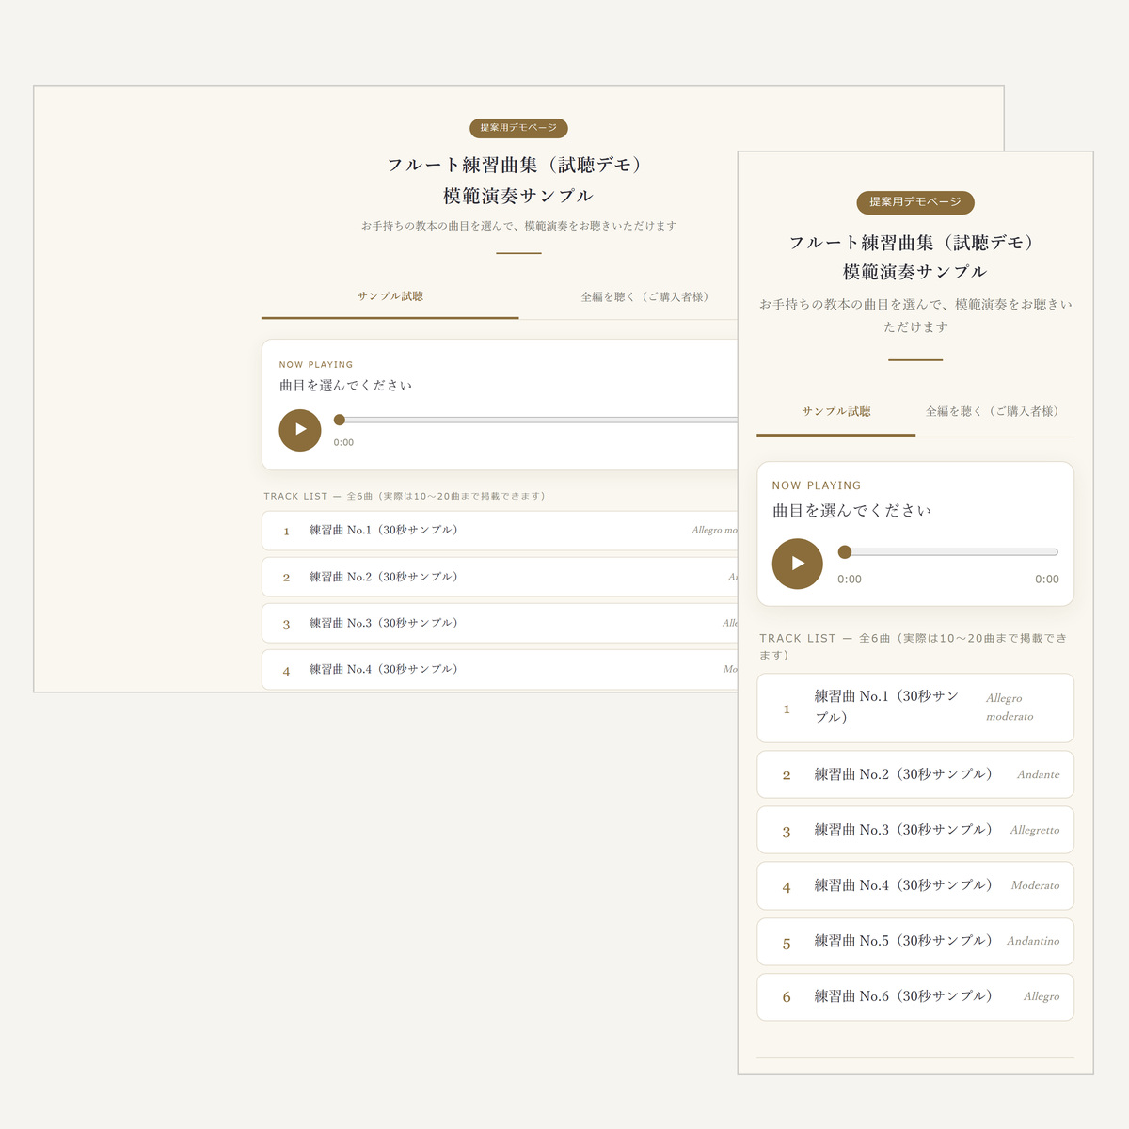The width and height of the screenshot is (1129, 1129).
Task: Click NOW PLAYING label in desktop player
Action: point(316,364)
